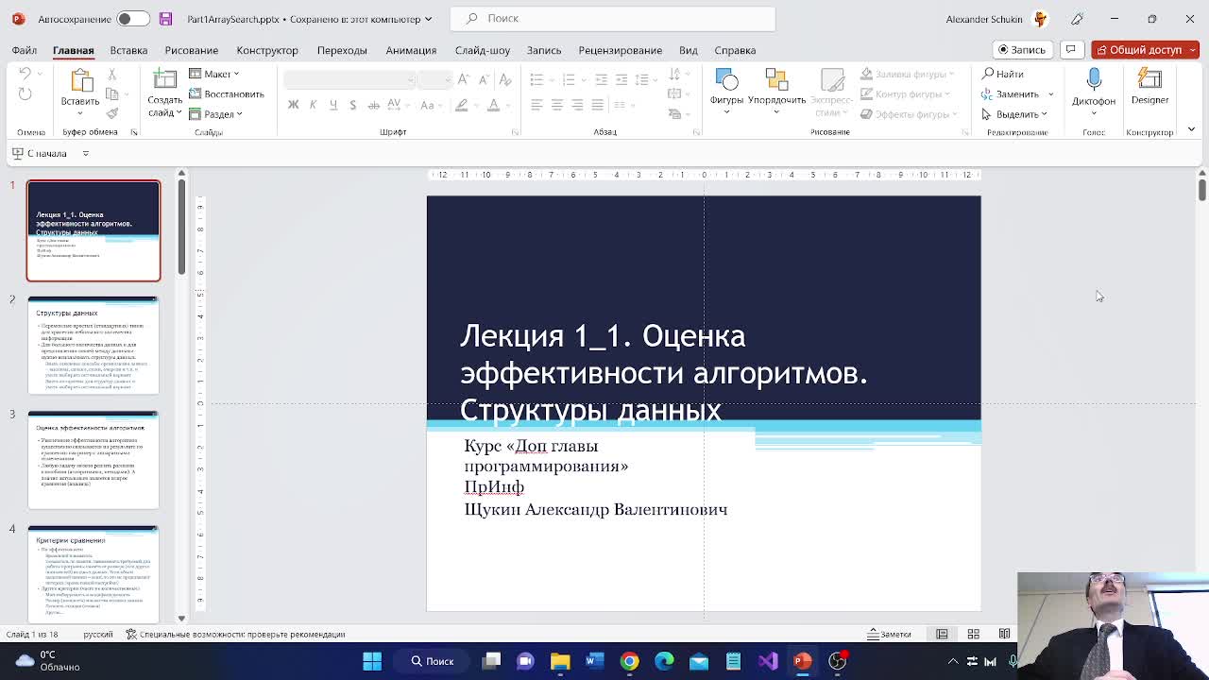The height and width of the screenshot is (680, 1209).
Task: Open Chrome from the taskbar
Action: 629,661
